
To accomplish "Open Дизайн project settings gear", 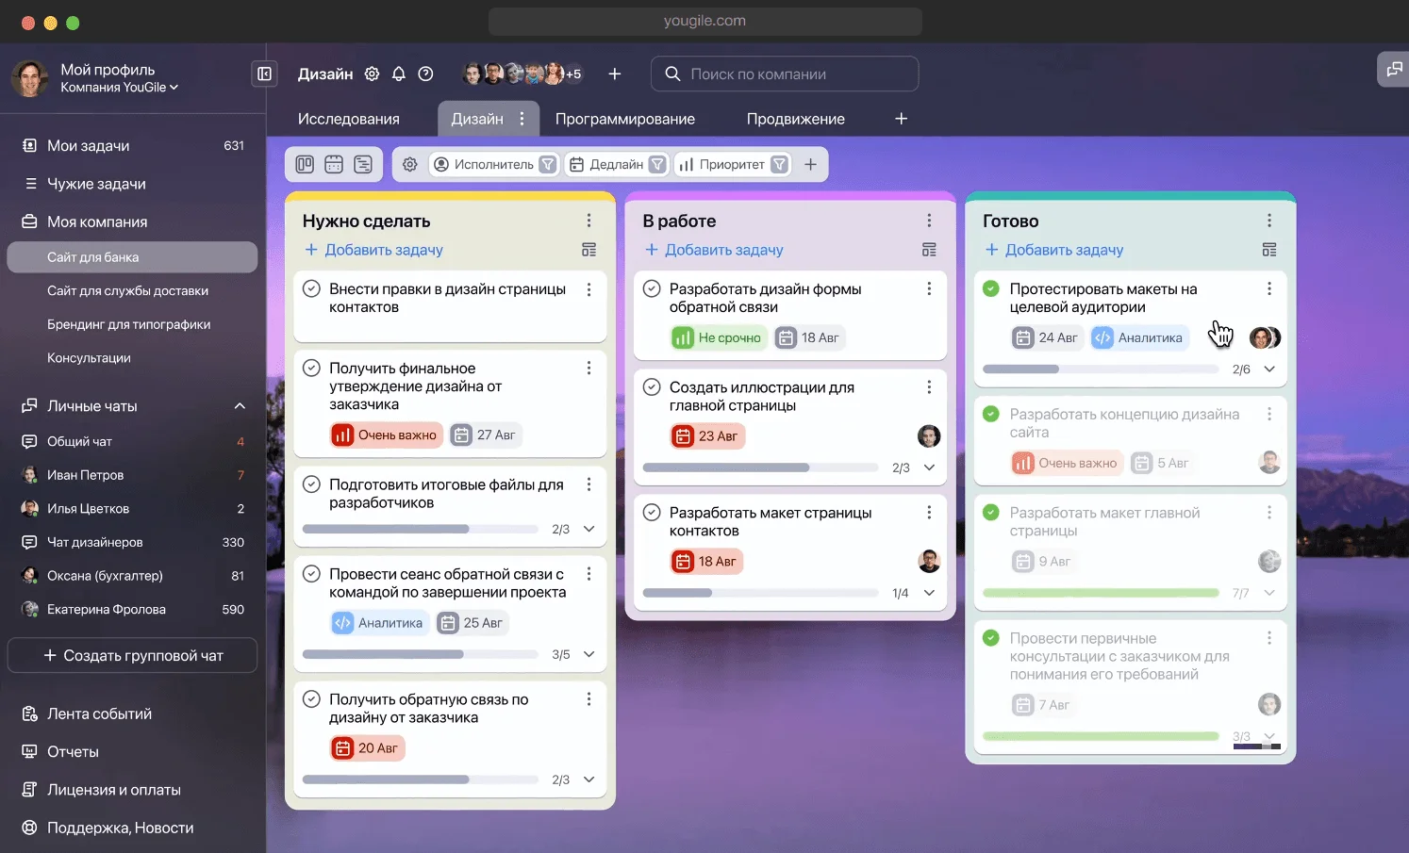I will pos(373,74).
